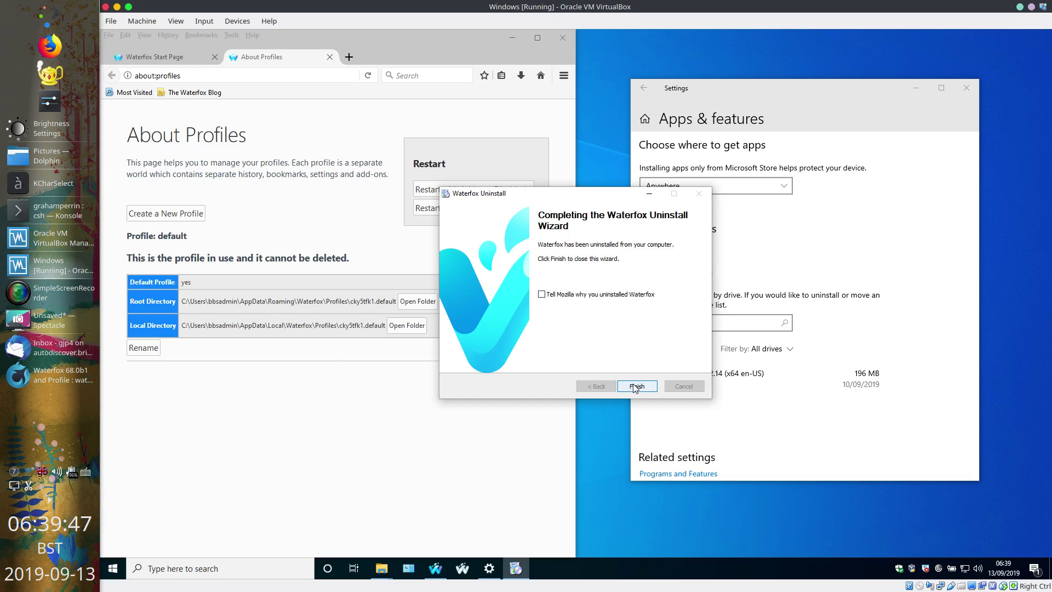Open Folder for the Root Directory path
Viewport: 1052px width, 592px height.
click(x=418, y=301)
